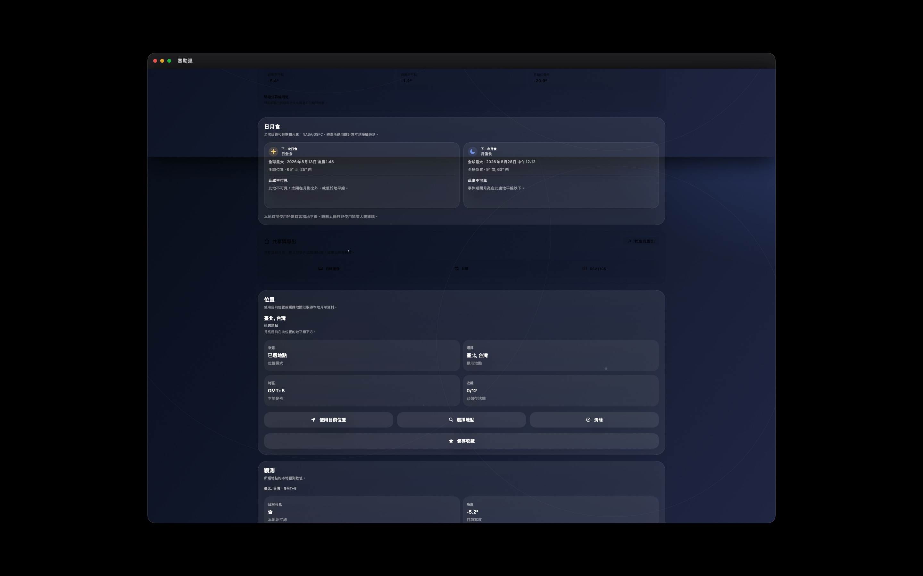Viewport: 923px width, 576px height.
Task: Click text 全球最大 · 2026年8月13日 凌晨1:45
Action: click(x=301, y=162)
